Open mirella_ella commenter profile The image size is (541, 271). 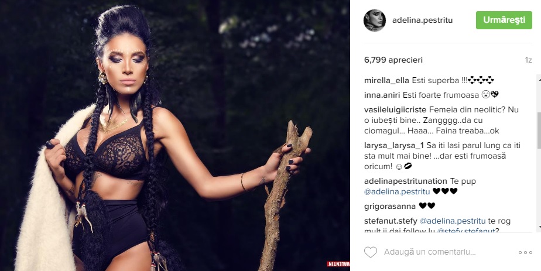[x=387, y=81]
